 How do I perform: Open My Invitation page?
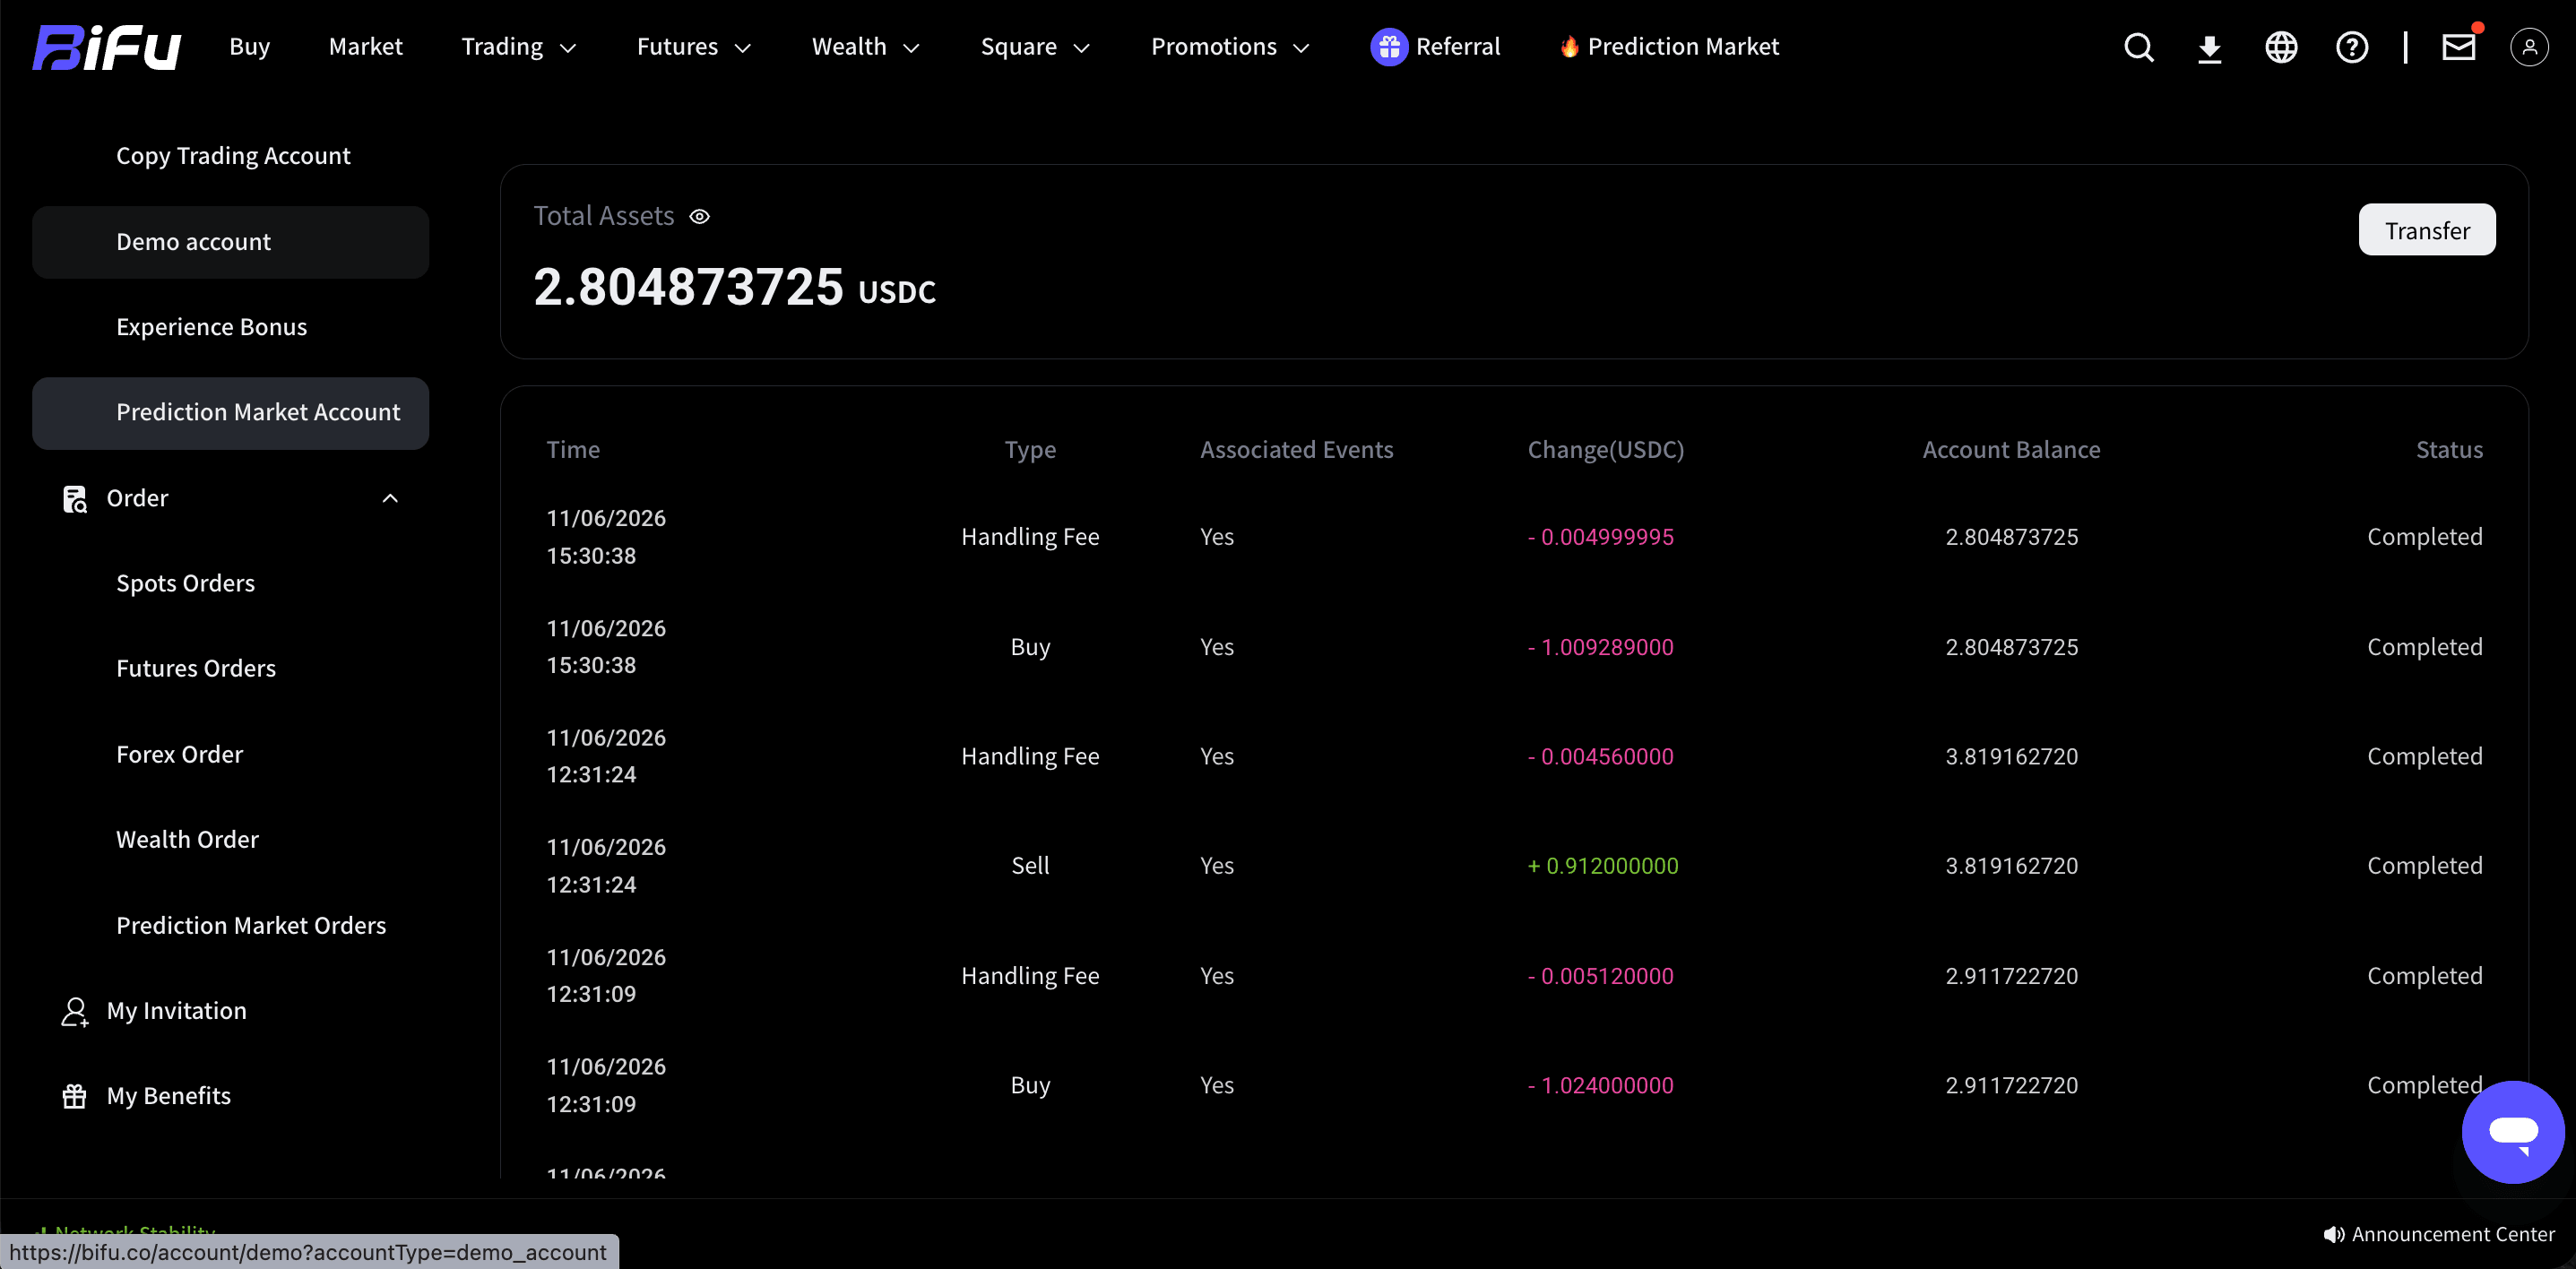point(176,1011)
